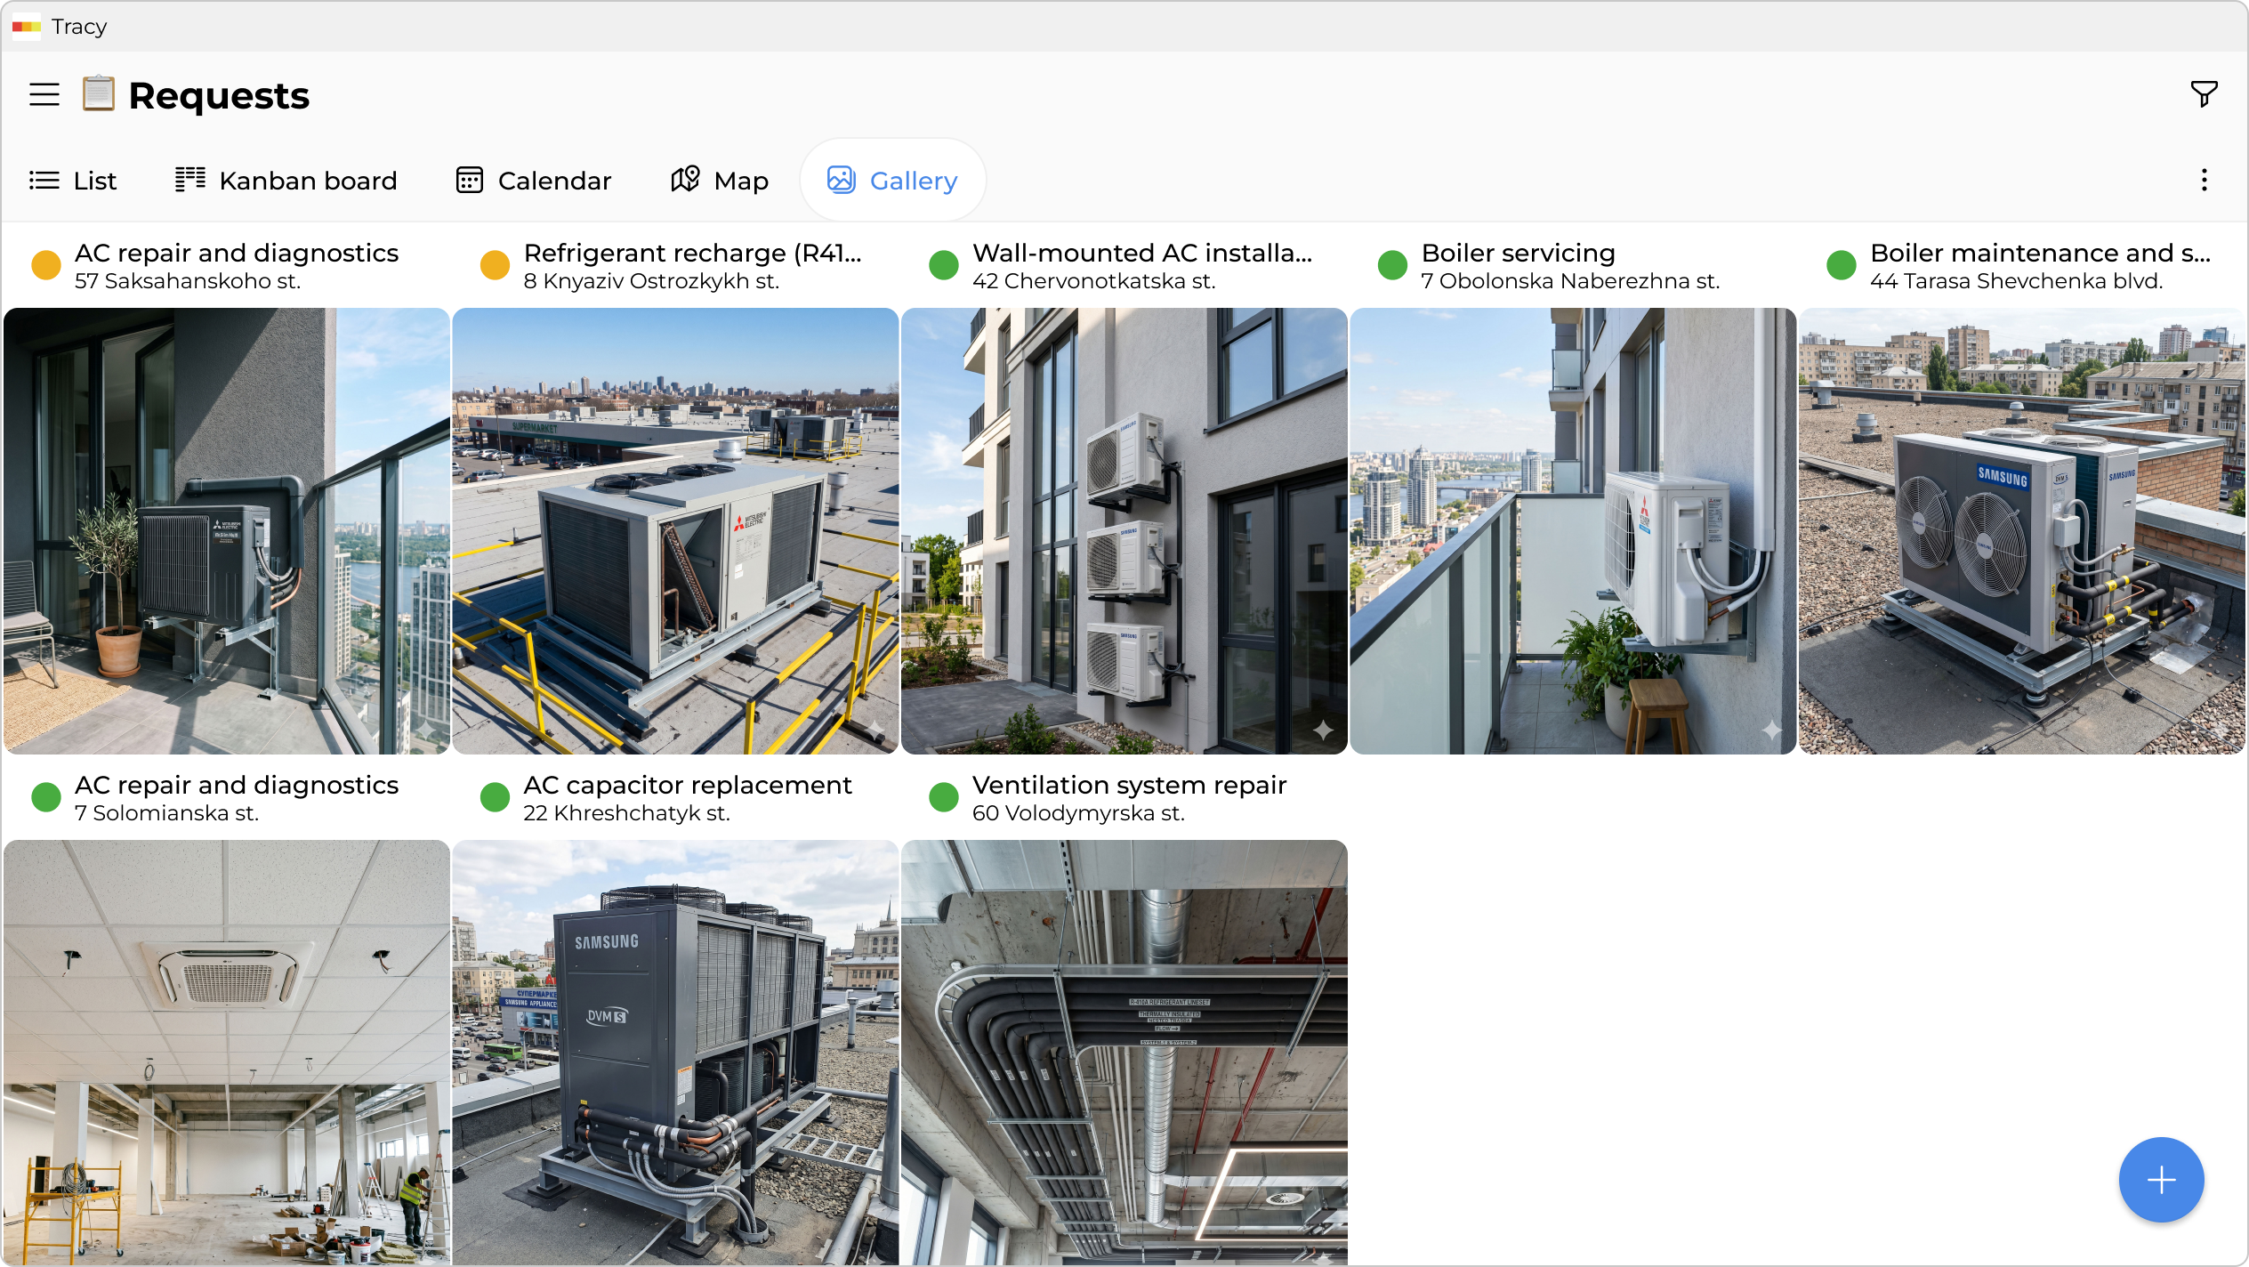Select the List view icon
Viewport: 2249px width, 1267px height.
coord(45,180)
